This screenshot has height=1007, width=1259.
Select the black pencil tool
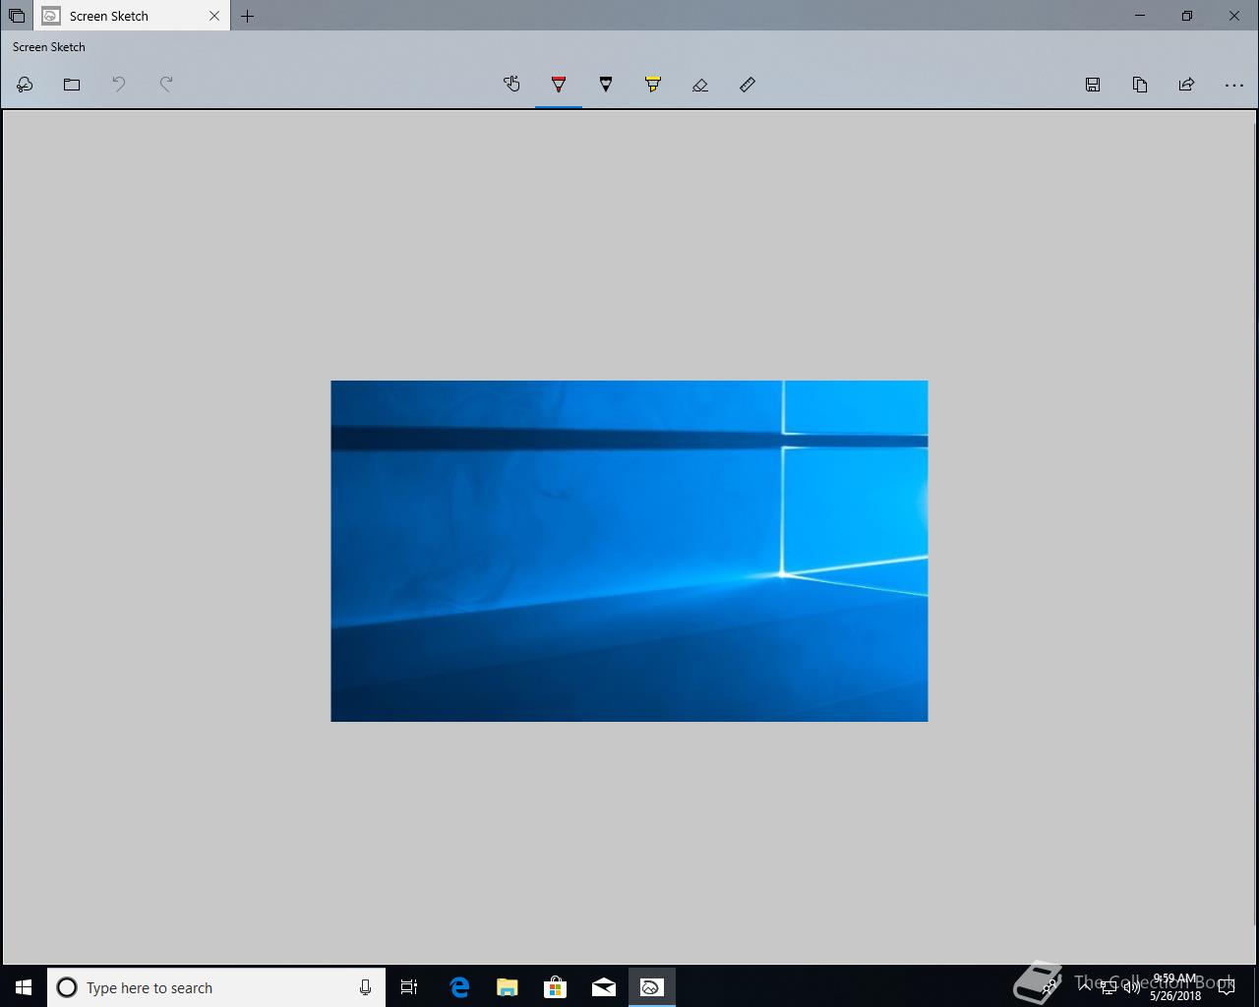pos(606,85)
